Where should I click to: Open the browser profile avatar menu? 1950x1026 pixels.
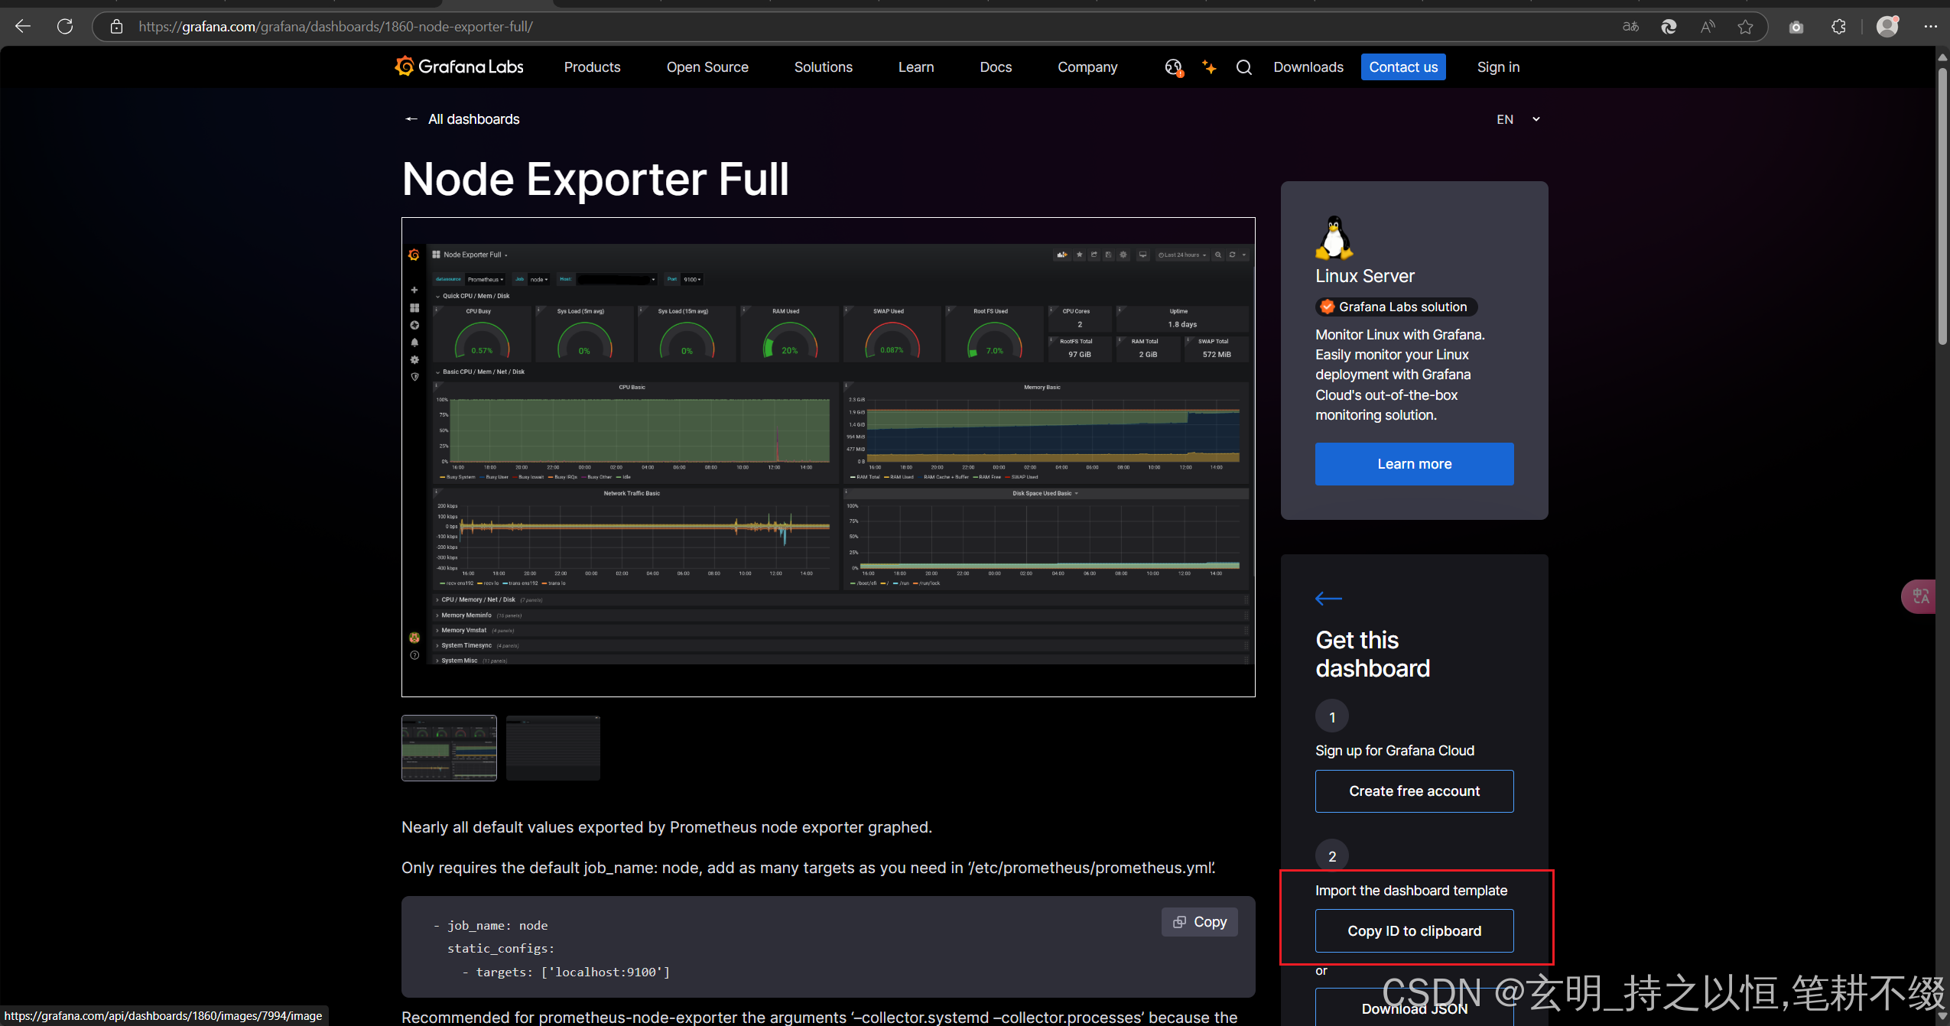[x=1887, y=27]
